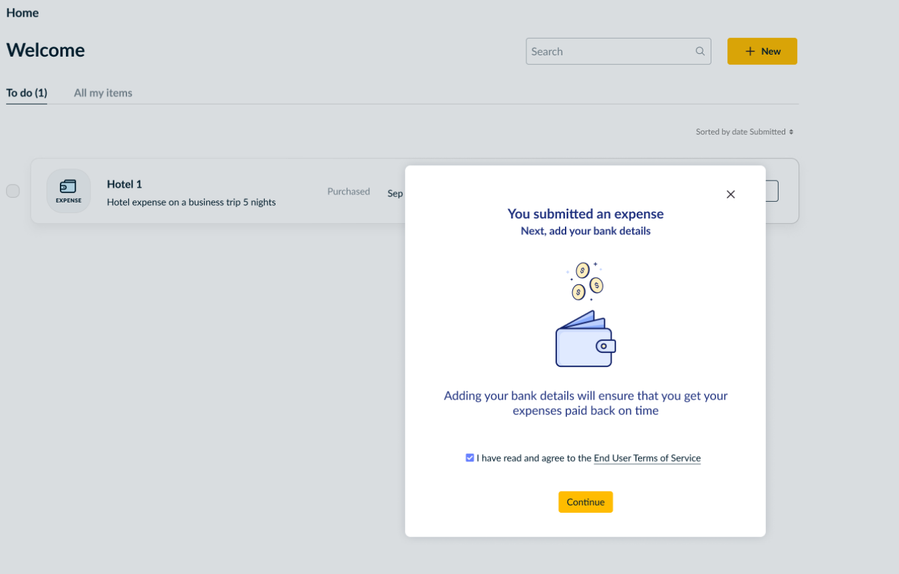Click the partially hidden button on Hotel 1 row
This screenshot has width=899, height=574.
771,191
